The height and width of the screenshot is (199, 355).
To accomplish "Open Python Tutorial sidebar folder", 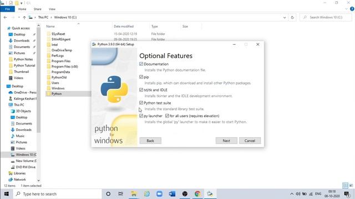I will (x=24, y=65).
